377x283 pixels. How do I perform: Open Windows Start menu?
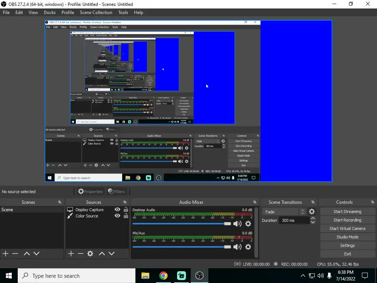[x=9, y=276]
